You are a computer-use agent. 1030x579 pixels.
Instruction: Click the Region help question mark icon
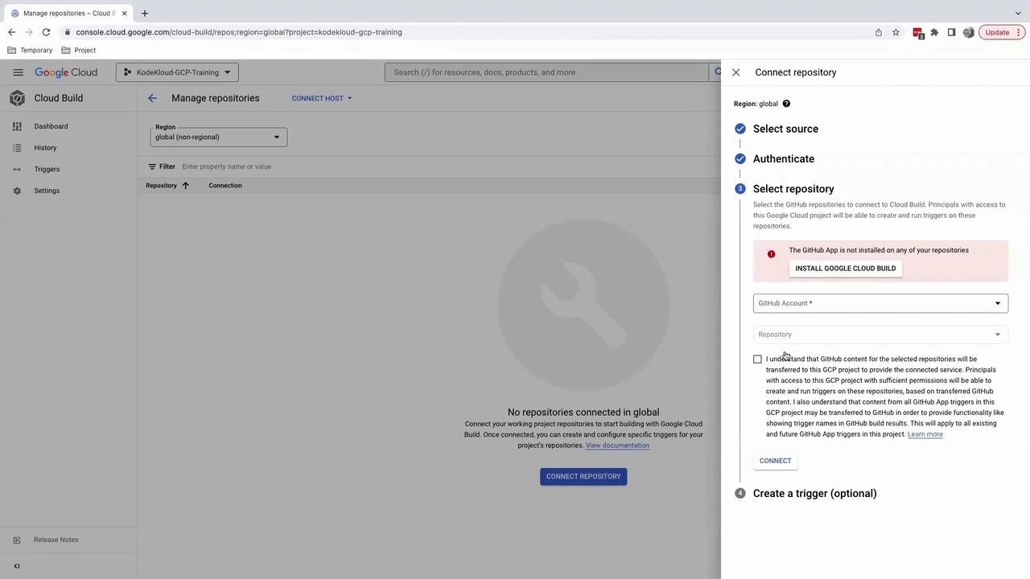pos(786,104)
